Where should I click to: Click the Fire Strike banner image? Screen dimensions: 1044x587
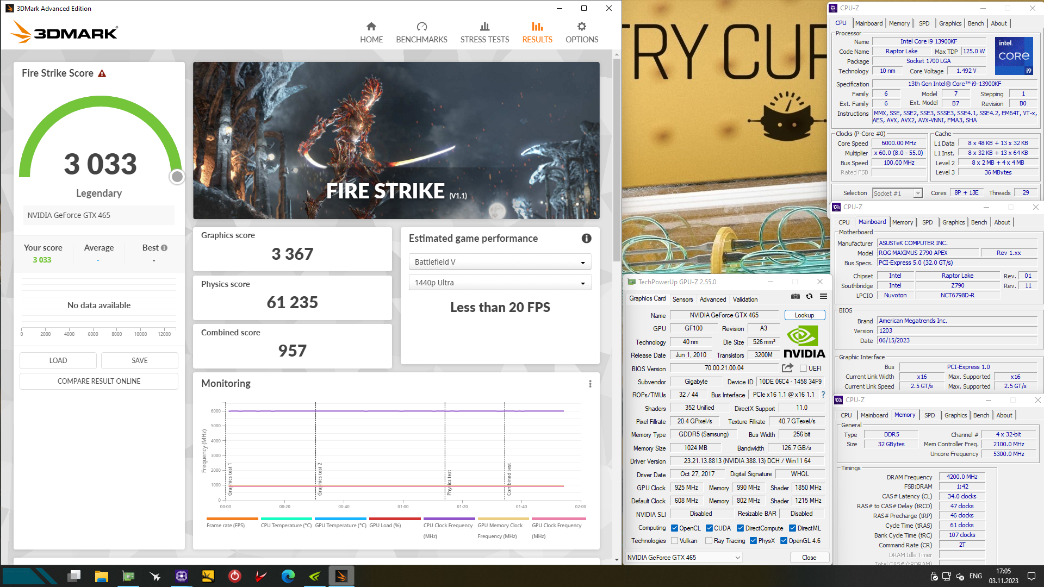tap(396, 141)
